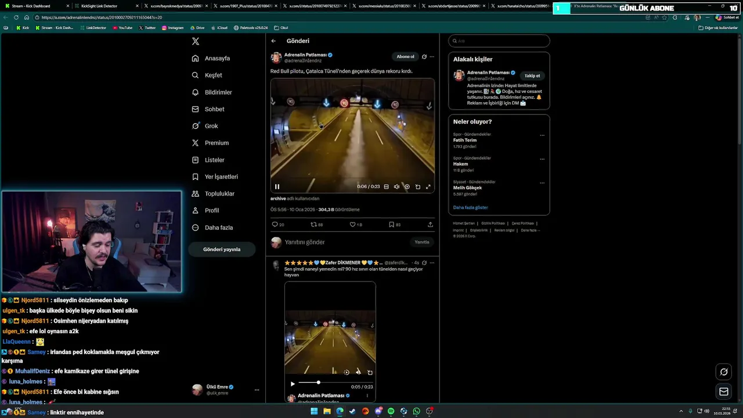The image size is (743, 418).
Task: Open Keşfet search page
Action: 207,75
